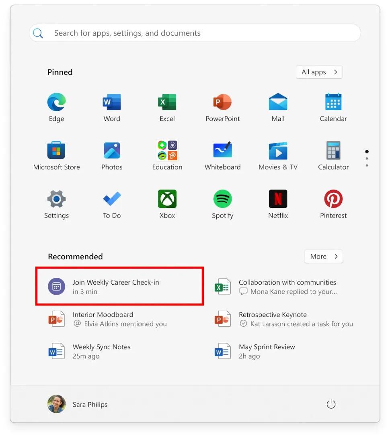Show More recommended items
Screen dimensions: 390x438
[323, 256]
